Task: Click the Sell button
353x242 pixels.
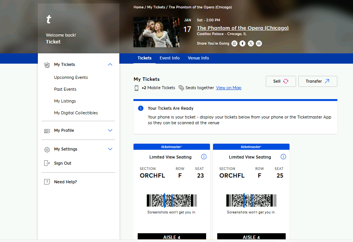Action: pos(281,81)
